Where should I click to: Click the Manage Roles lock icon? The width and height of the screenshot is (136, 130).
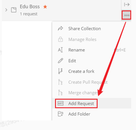coord(60,39)
